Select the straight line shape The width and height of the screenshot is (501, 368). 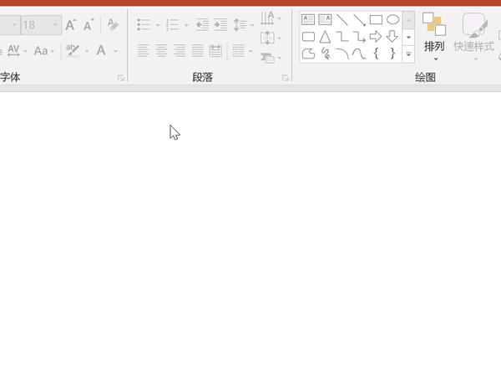tap(342, 19)
